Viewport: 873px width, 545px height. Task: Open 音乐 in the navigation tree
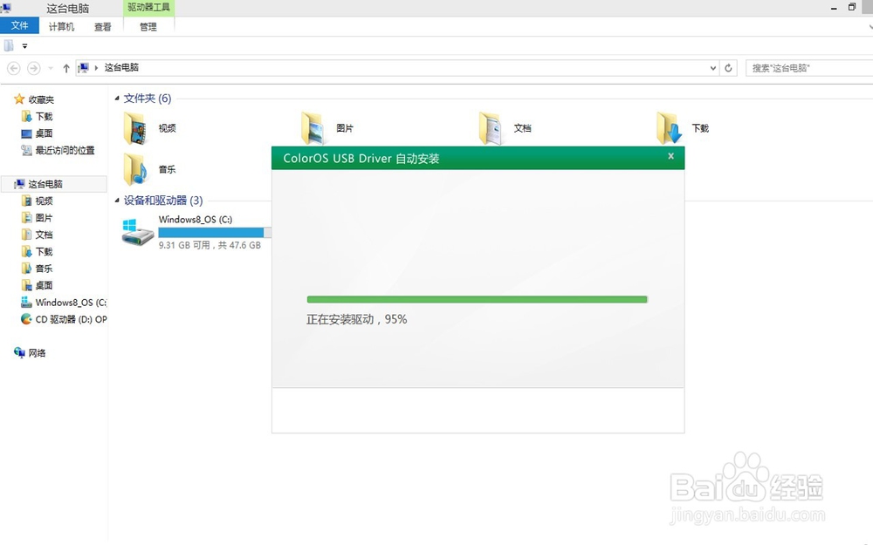click(x=44, y=269)
